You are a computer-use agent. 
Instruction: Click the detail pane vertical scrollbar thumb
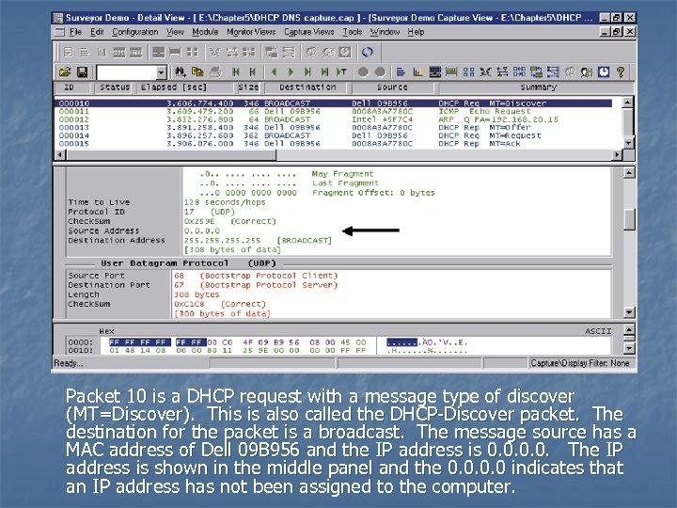click(x=629, y=219)
